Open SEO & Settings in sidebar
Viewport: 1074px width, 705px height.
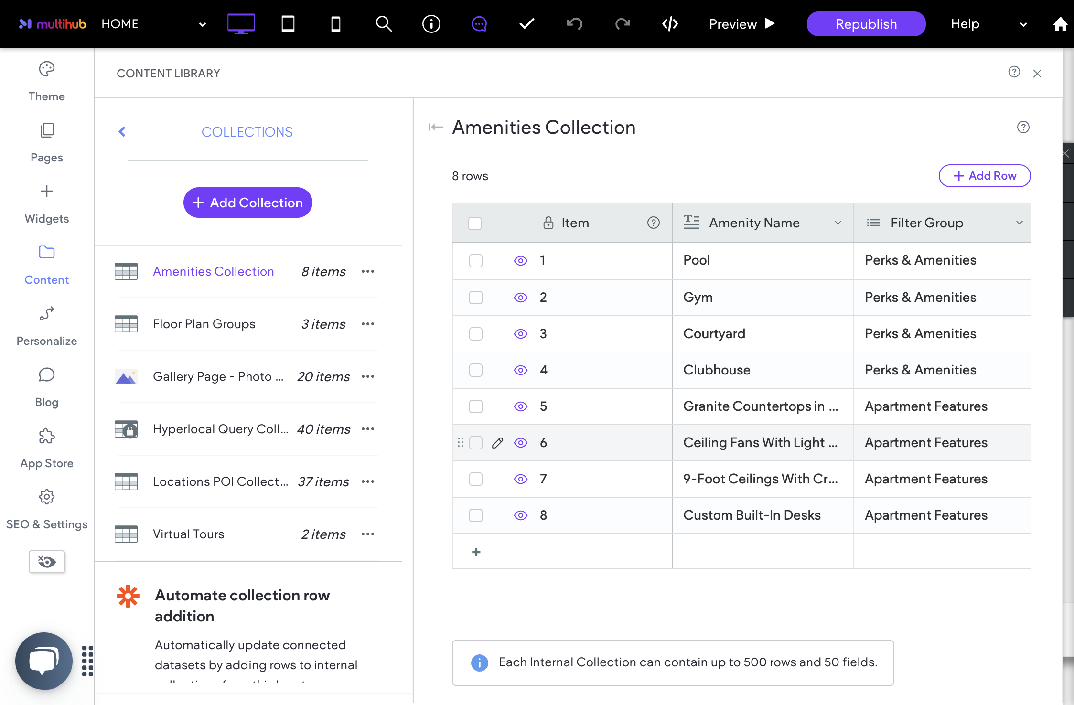pyautogui.click(x=47, y=510)
